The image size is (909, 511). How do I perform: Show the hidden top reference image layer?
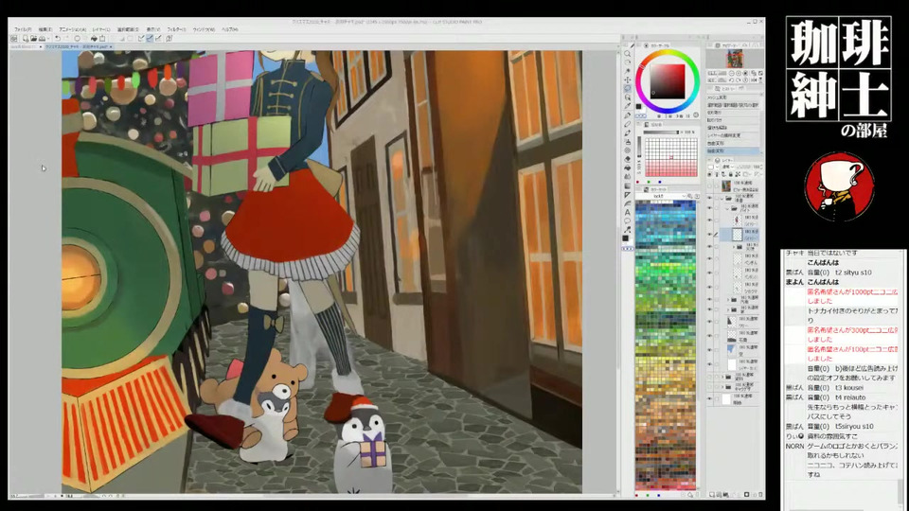point(709,186)
